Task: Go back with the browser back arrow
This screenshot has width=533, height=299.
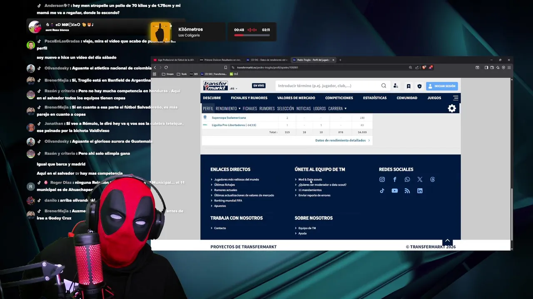Action: 155,67
